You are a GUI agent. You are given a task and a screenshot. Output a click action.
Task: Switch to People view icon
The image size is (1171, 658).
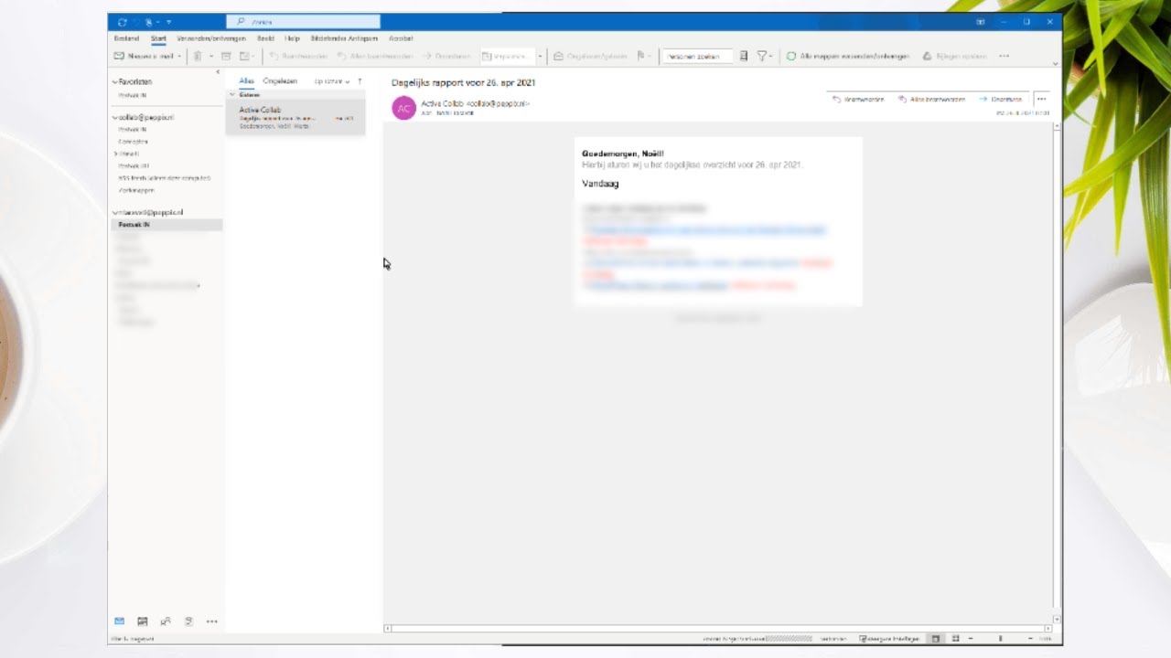point(166,621)
